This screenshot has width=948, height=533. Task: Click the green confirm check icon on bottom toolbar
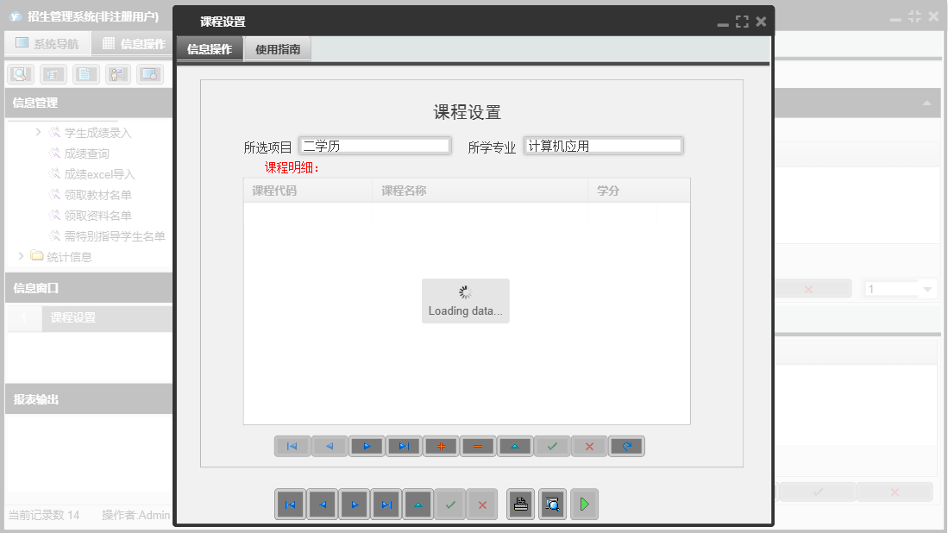pos(450,504)
